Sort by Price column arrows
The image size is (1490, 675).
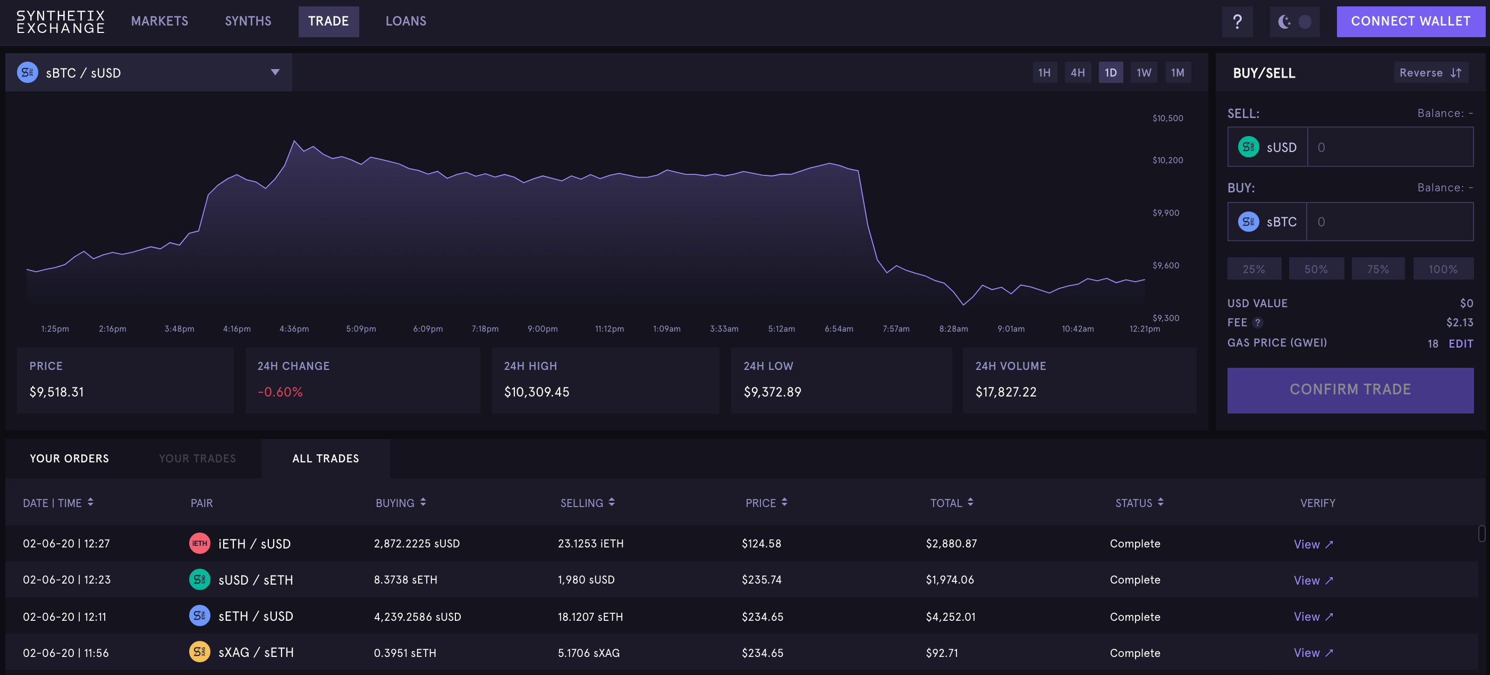(x=784, y=502)
